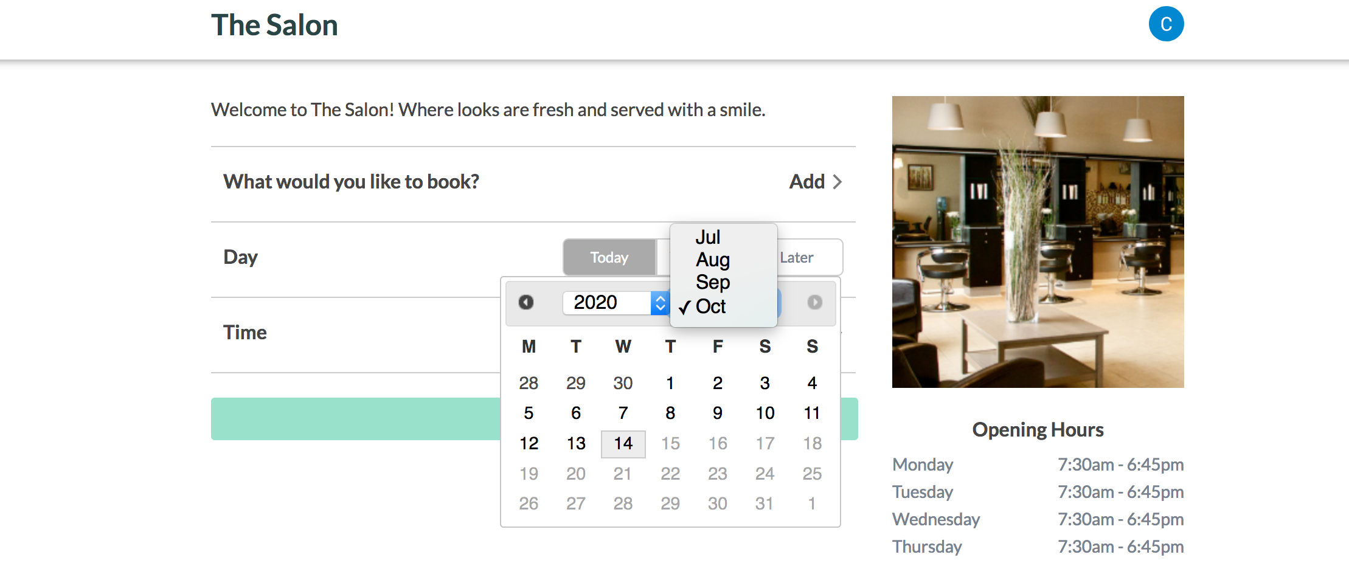Pick day 13 in the calendar

point(576,444)
